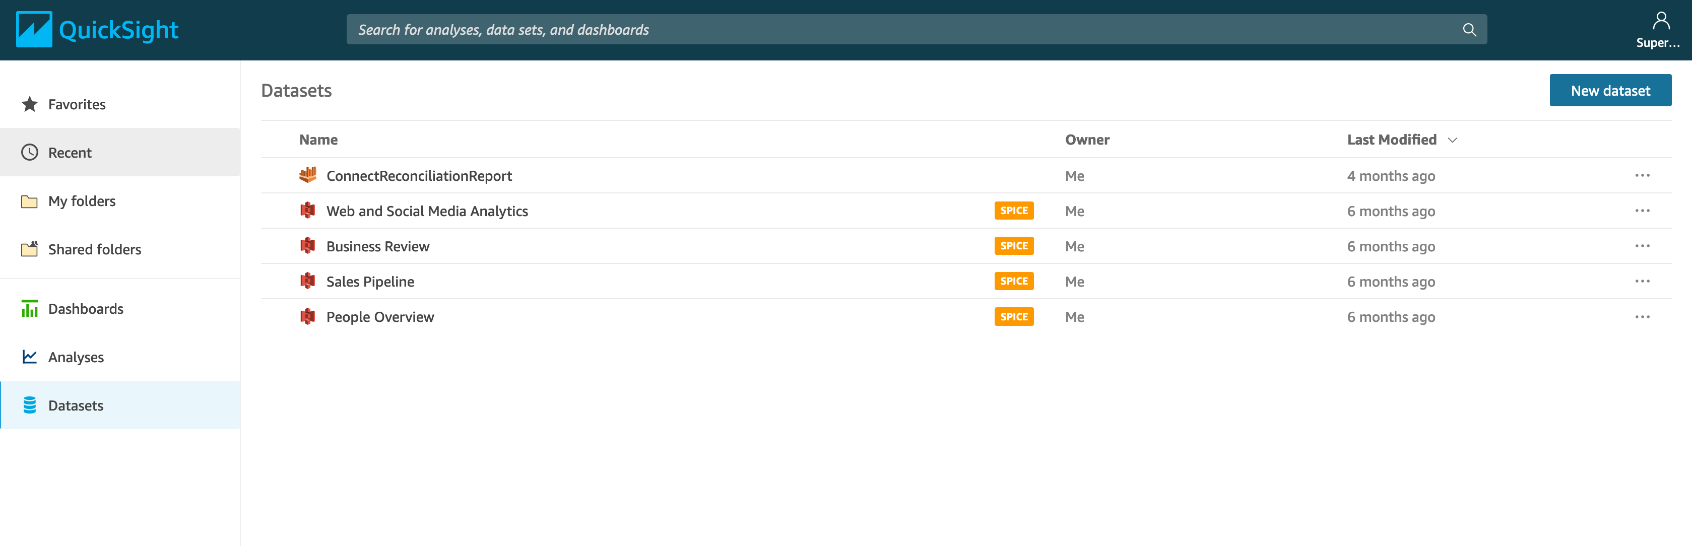Click the search magnifier icon
1692x546 pixels.
point(1469,30)
